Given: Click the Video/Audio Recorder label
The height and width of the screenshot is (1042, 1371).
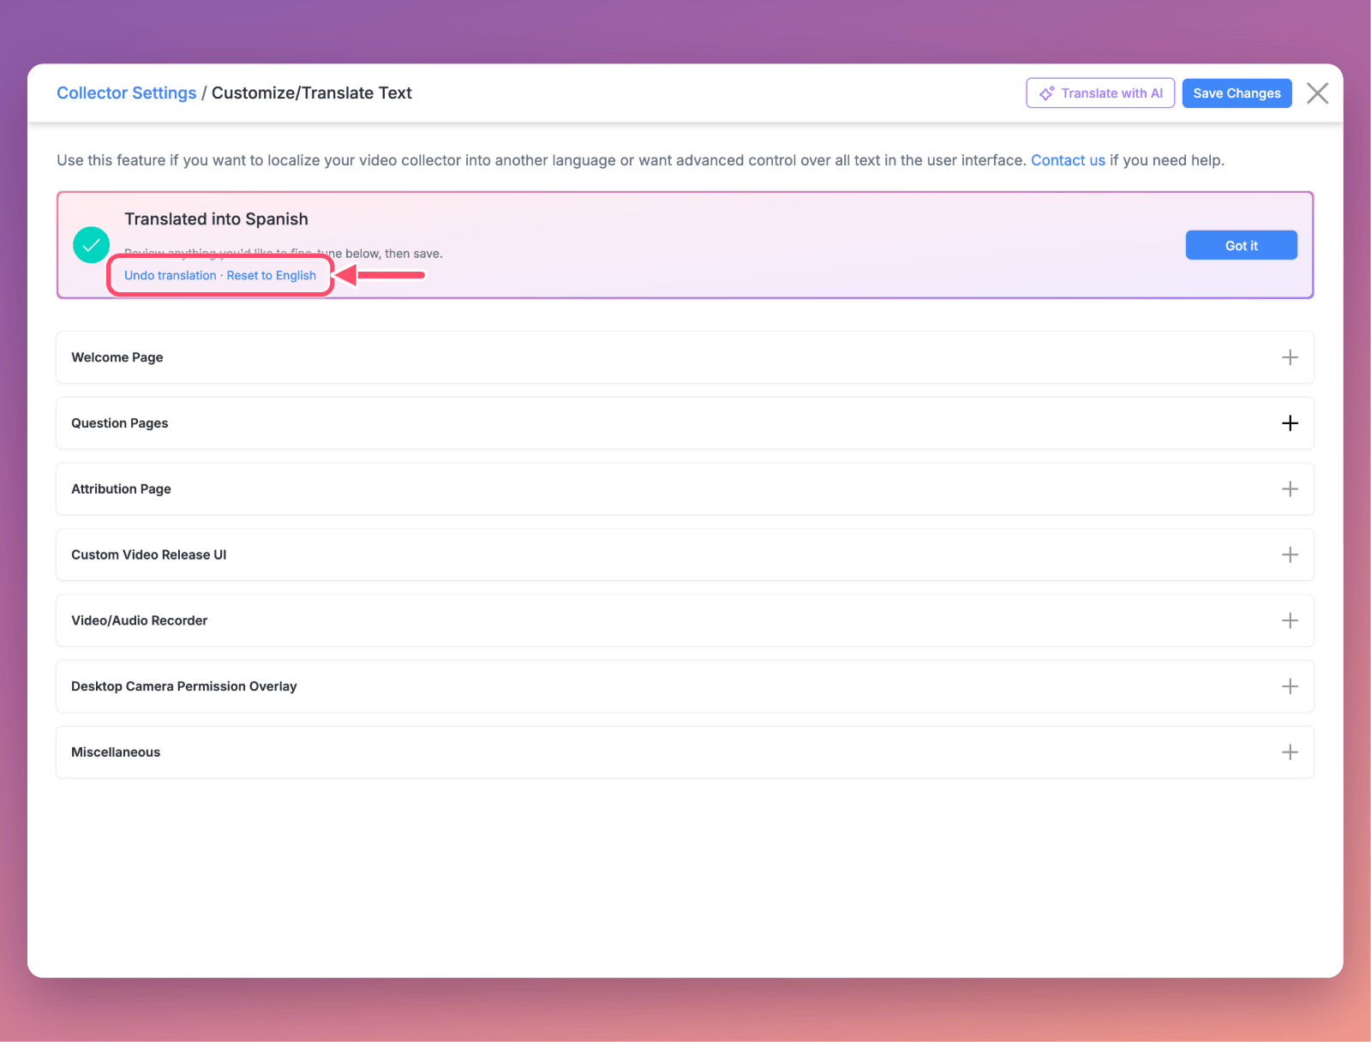Looking at the screenshot, I should [140, 620].
